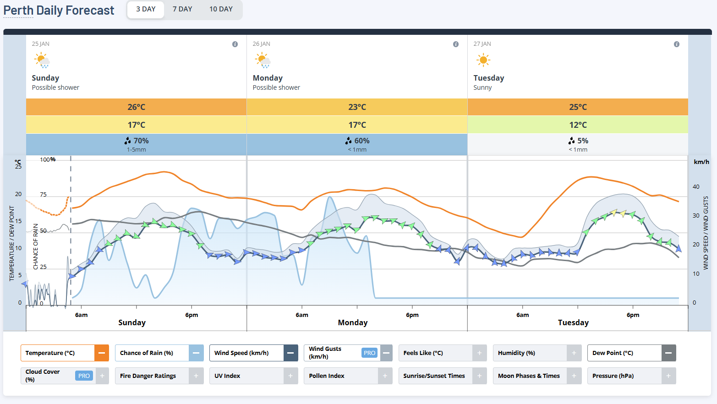
Task: Click the Perth Daily Forecast heading link
Action: [59, 11]
